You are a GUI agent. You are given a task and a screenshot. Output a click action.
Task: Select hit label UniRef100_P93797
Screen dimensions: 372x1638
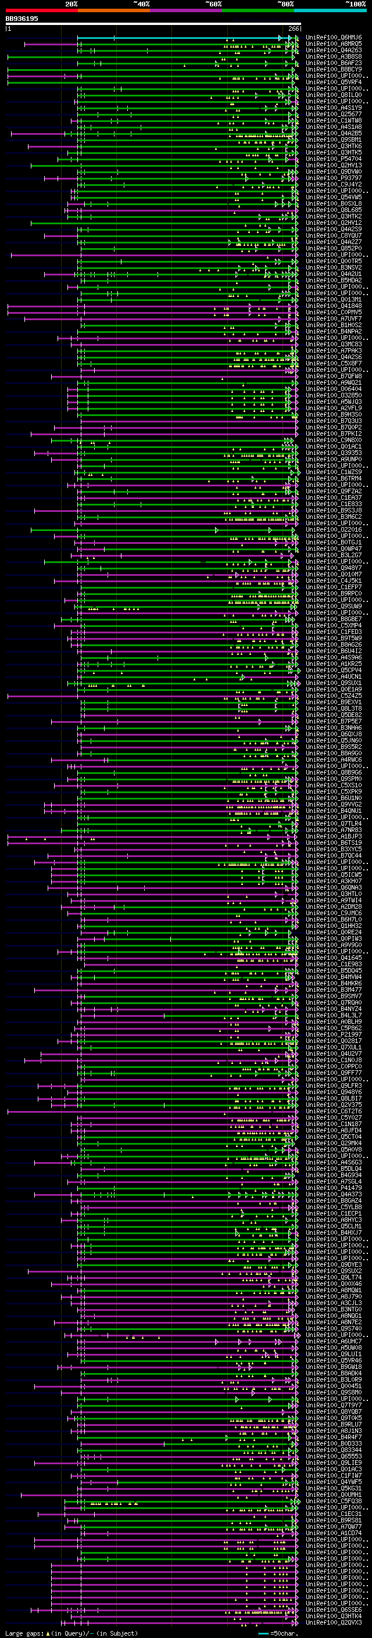pos(333,178)
